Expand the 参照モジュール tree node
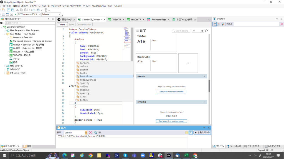284x159 pixels. tap(5, 66)
